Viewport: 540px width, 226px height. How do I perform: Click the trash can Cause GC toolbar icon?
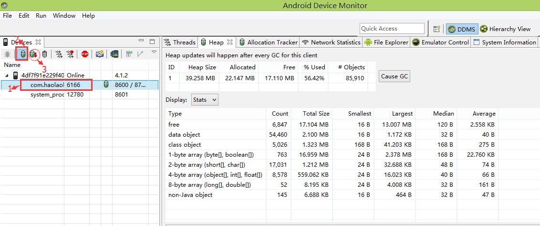(x=45, y=54)
